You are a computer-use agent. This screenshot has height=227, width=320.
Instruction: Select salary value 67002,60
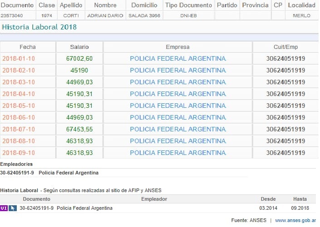tap(79, 59)
